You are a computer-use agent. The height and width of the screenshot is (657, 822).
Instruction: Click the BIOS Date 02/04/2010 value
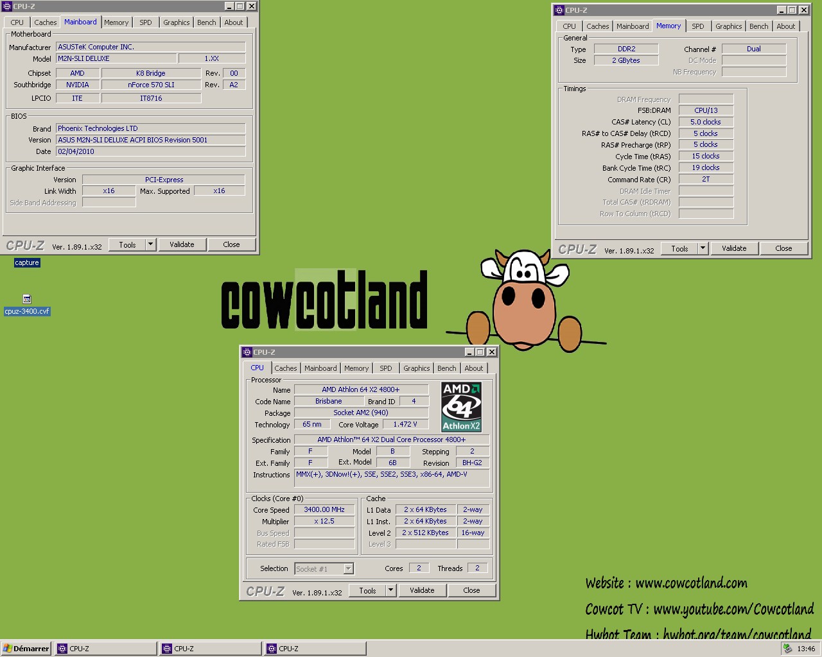(150, 151)
